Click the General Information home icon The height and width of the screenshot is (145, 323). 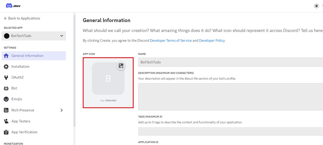tap(6, 56)
